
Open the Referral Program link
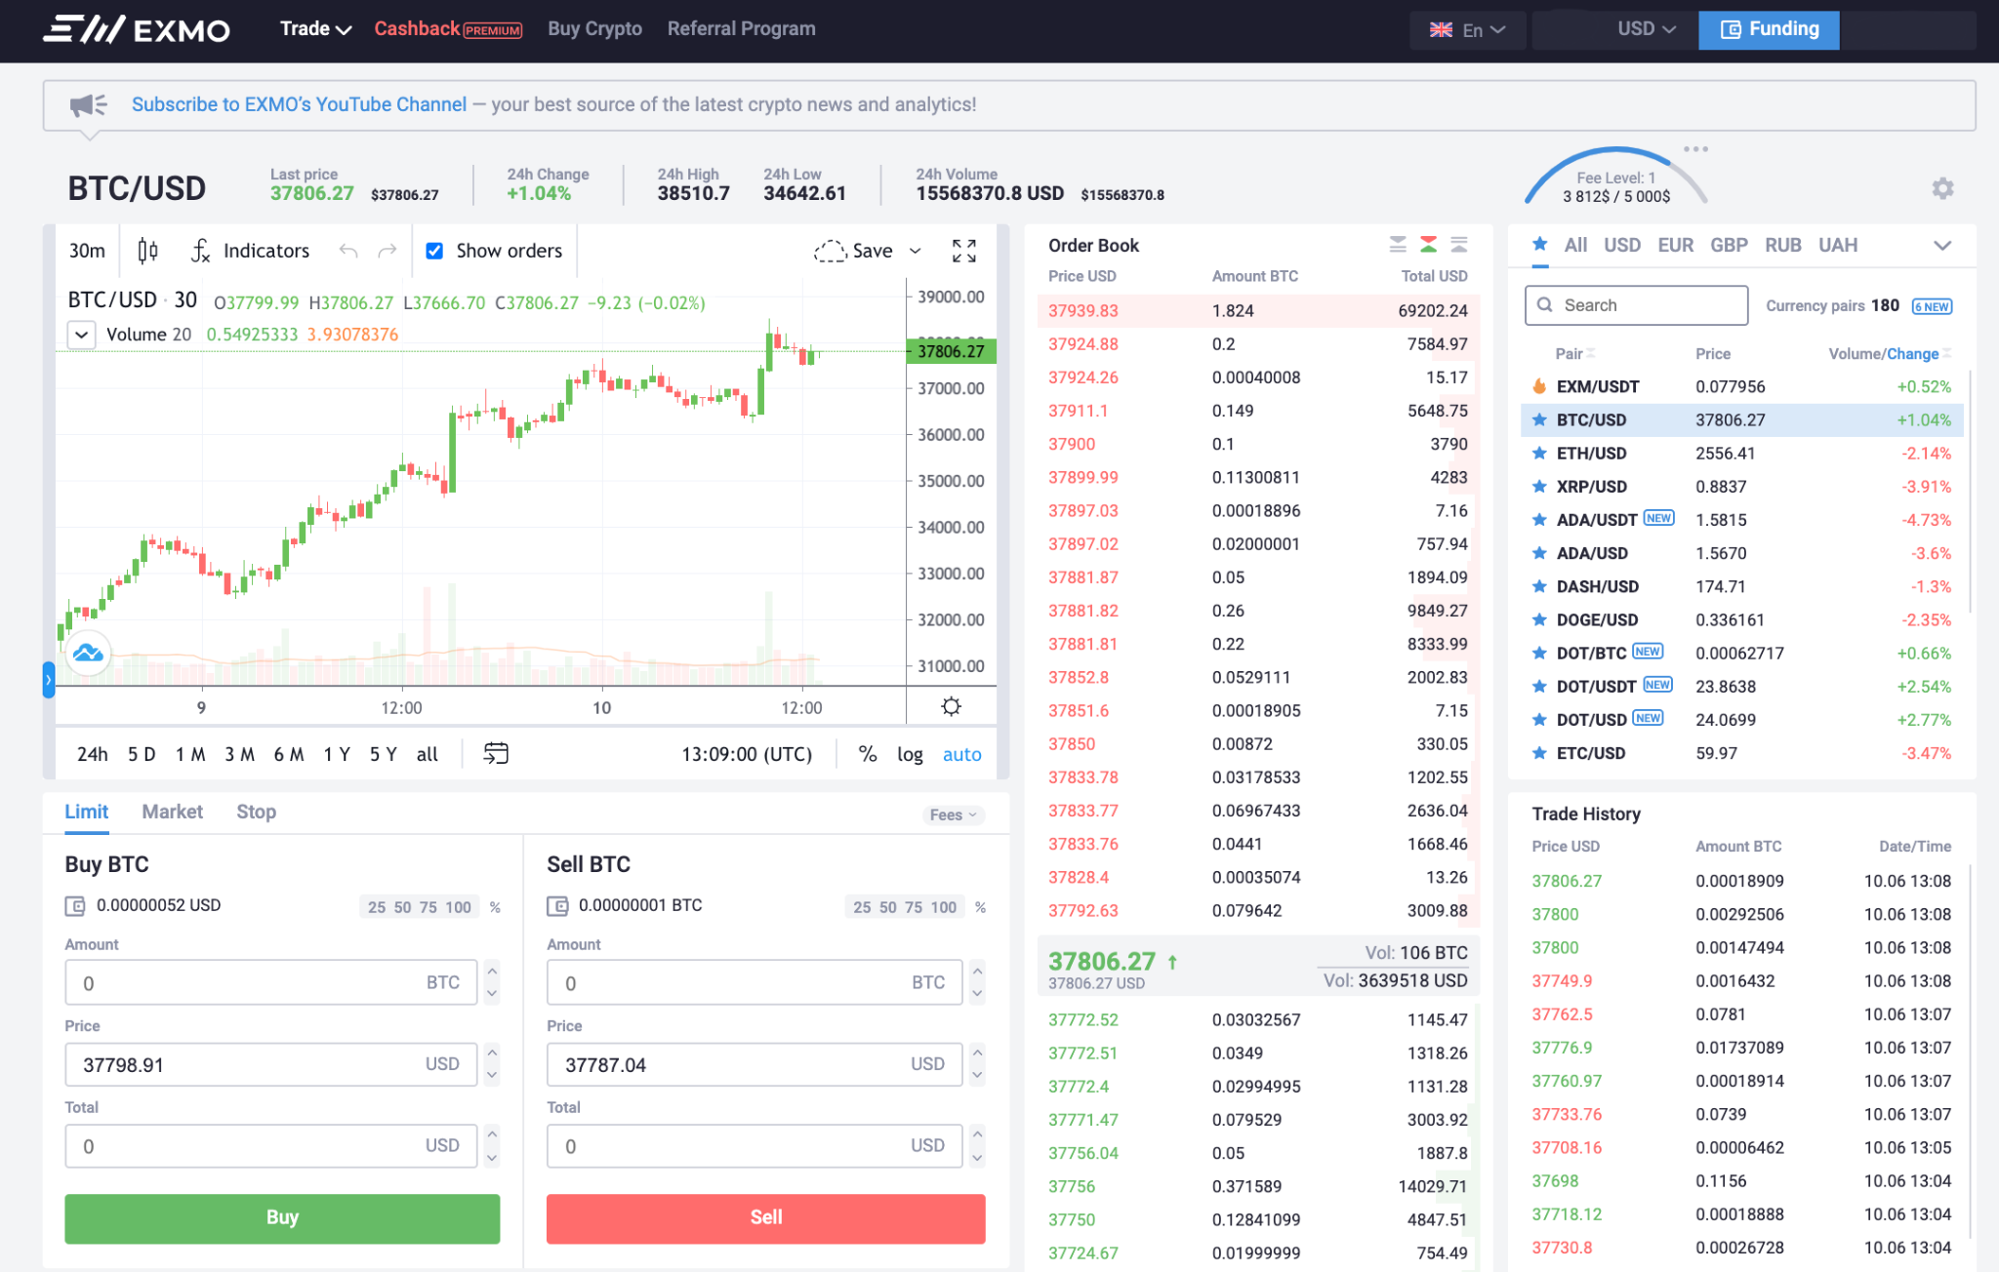pos(741,29)
